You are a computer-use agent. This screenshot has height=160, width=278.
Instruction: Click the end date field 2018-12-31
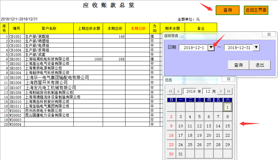click(x=239, y=48)
